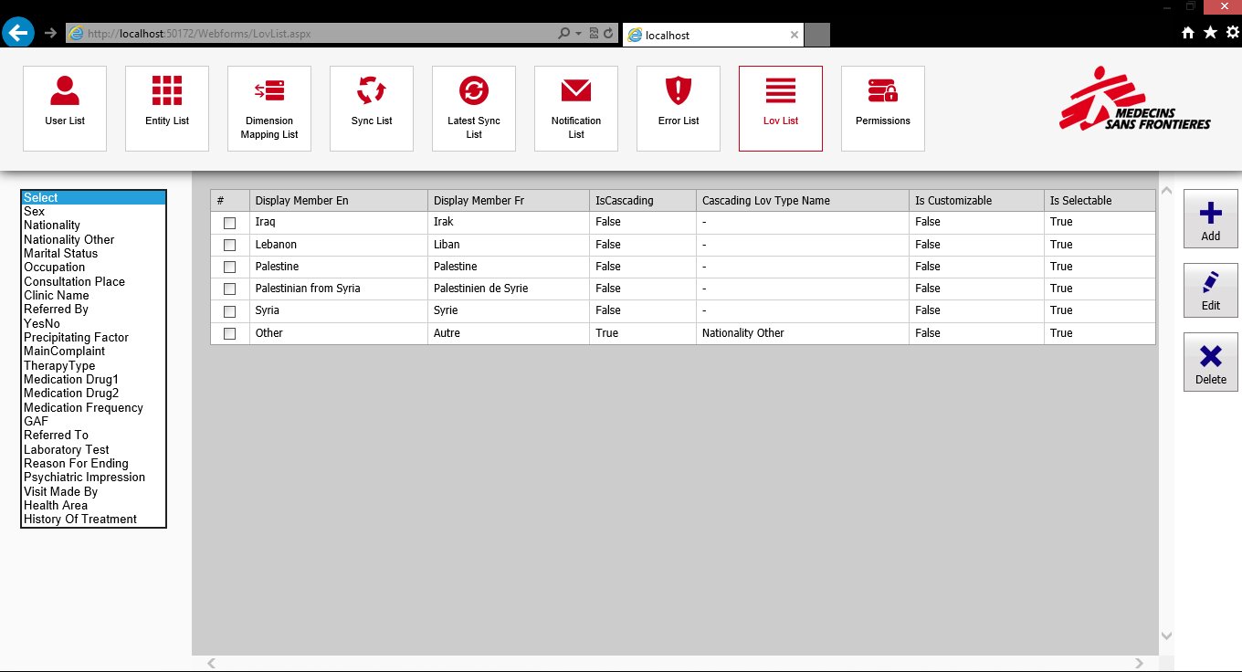Select Medication Drug2 list item
The width and height of the screenshot is (1242, 672).
coord(93,394)
